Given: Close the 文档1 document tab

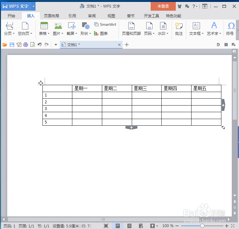Looking at the screenshot, I should point(119,45).
